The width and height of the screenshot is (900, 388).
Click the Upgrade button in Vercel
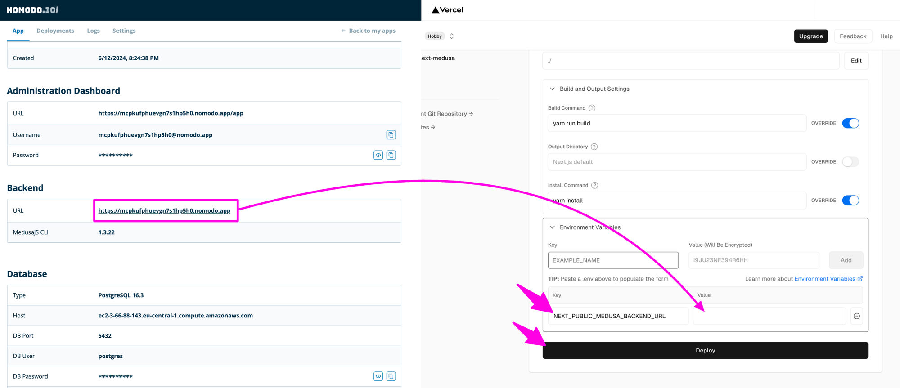point(811,36)
